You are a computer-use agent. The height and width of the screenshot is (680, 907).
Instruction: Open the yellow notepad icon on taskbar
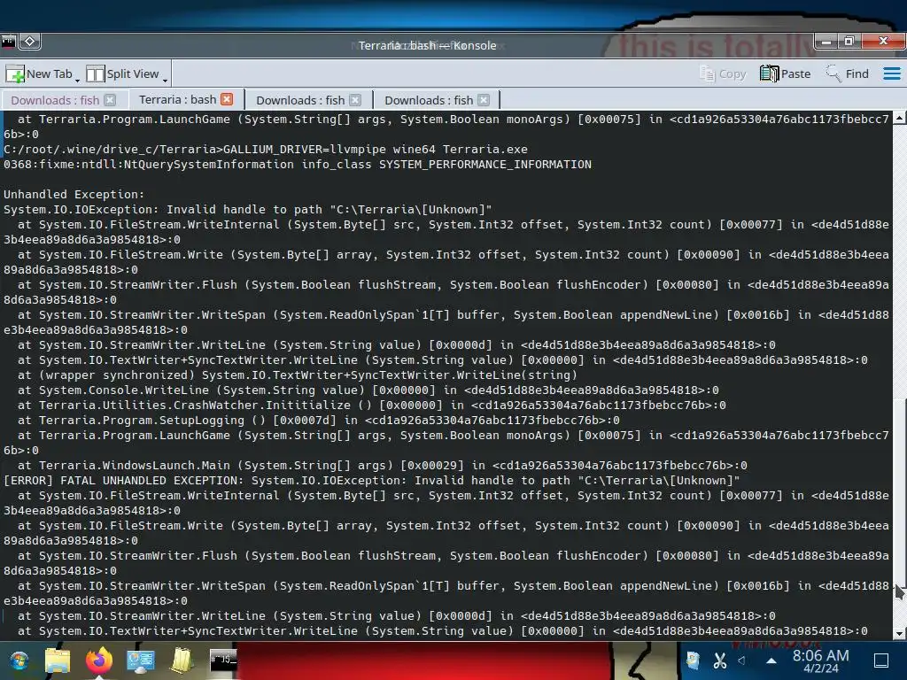point(181,661)
